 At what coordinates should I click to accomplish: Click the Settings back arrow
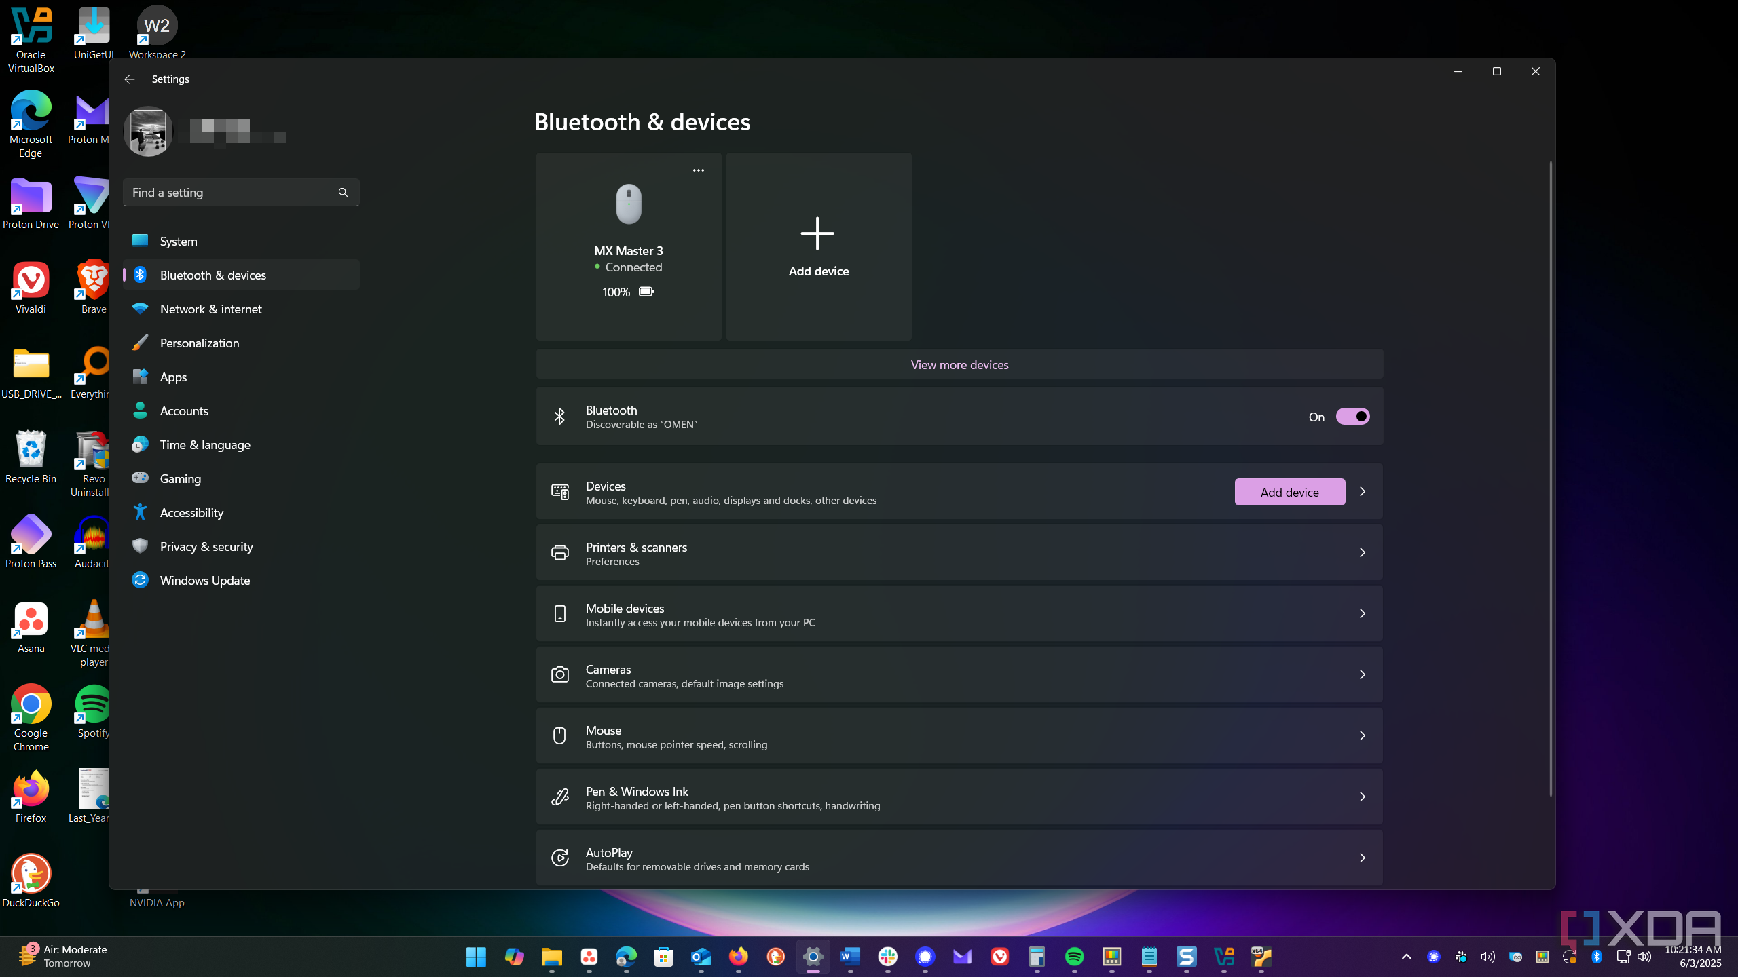pyautogui.click(x=129, y=79)
